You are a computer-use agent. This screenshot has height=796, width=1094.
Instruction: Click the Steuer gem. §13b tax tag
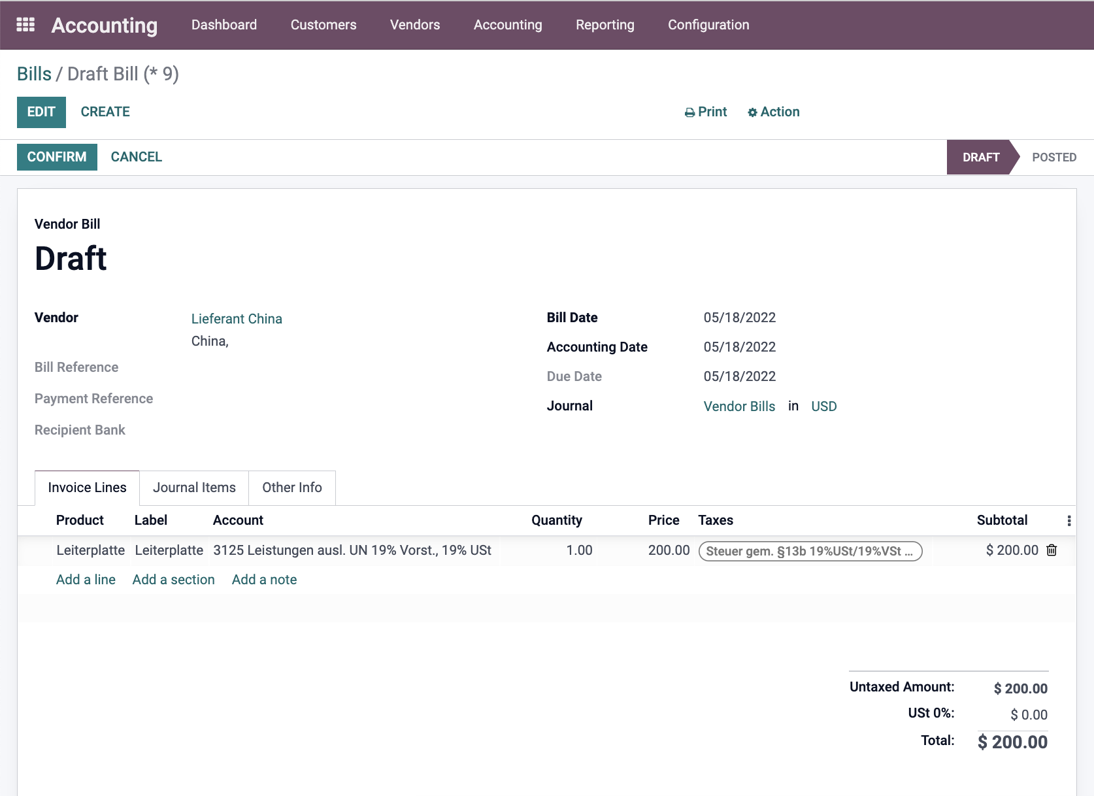coord(810,551)
